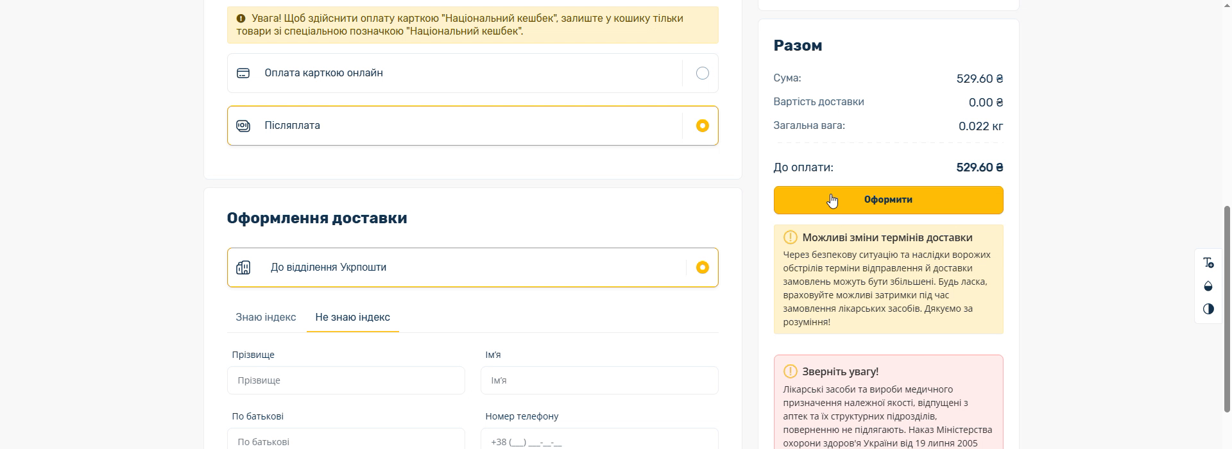Image resolution: width=1232 pixels, height=449 pixels.
Task: Focus the По батькові input field
Action: pyautogui.click(x=346, y=439)
